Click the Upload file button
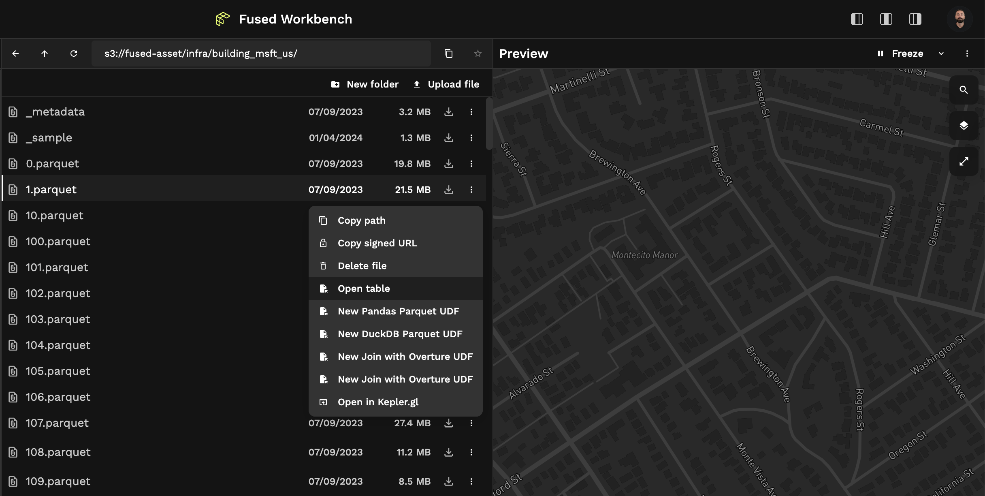 [446, 84]
